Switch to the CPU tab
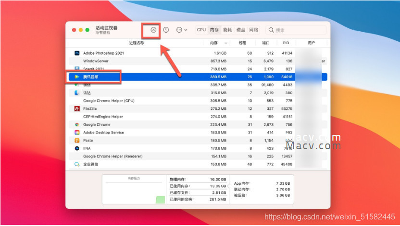 point(201,30)
